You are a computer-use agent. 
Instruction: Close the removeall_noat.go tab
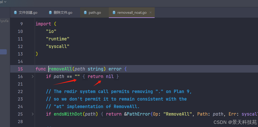point(151,12)
